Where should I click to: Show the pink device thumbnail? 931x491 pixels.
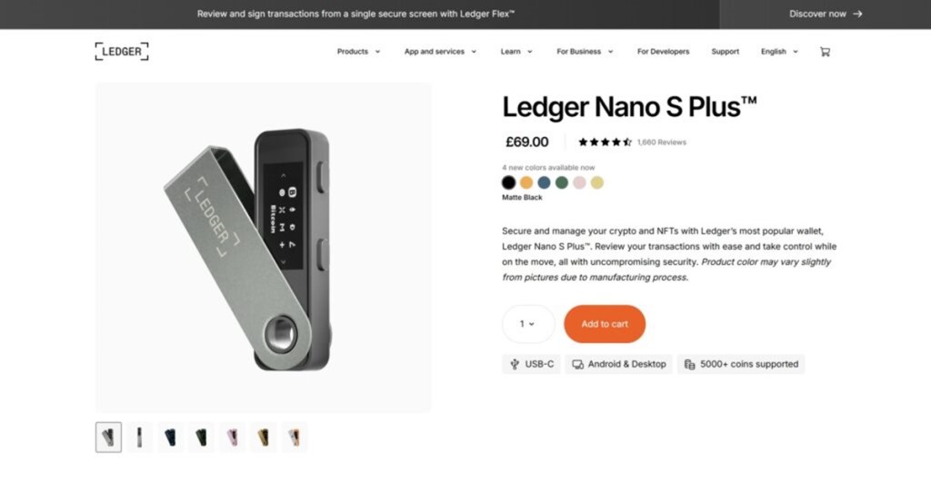click(232, 437)
